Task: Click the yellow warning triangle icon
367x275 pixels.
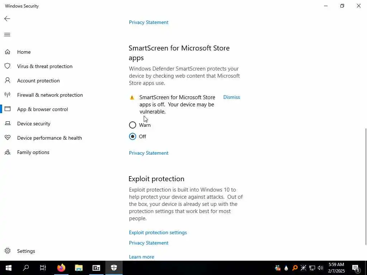Action: [132, 97]
